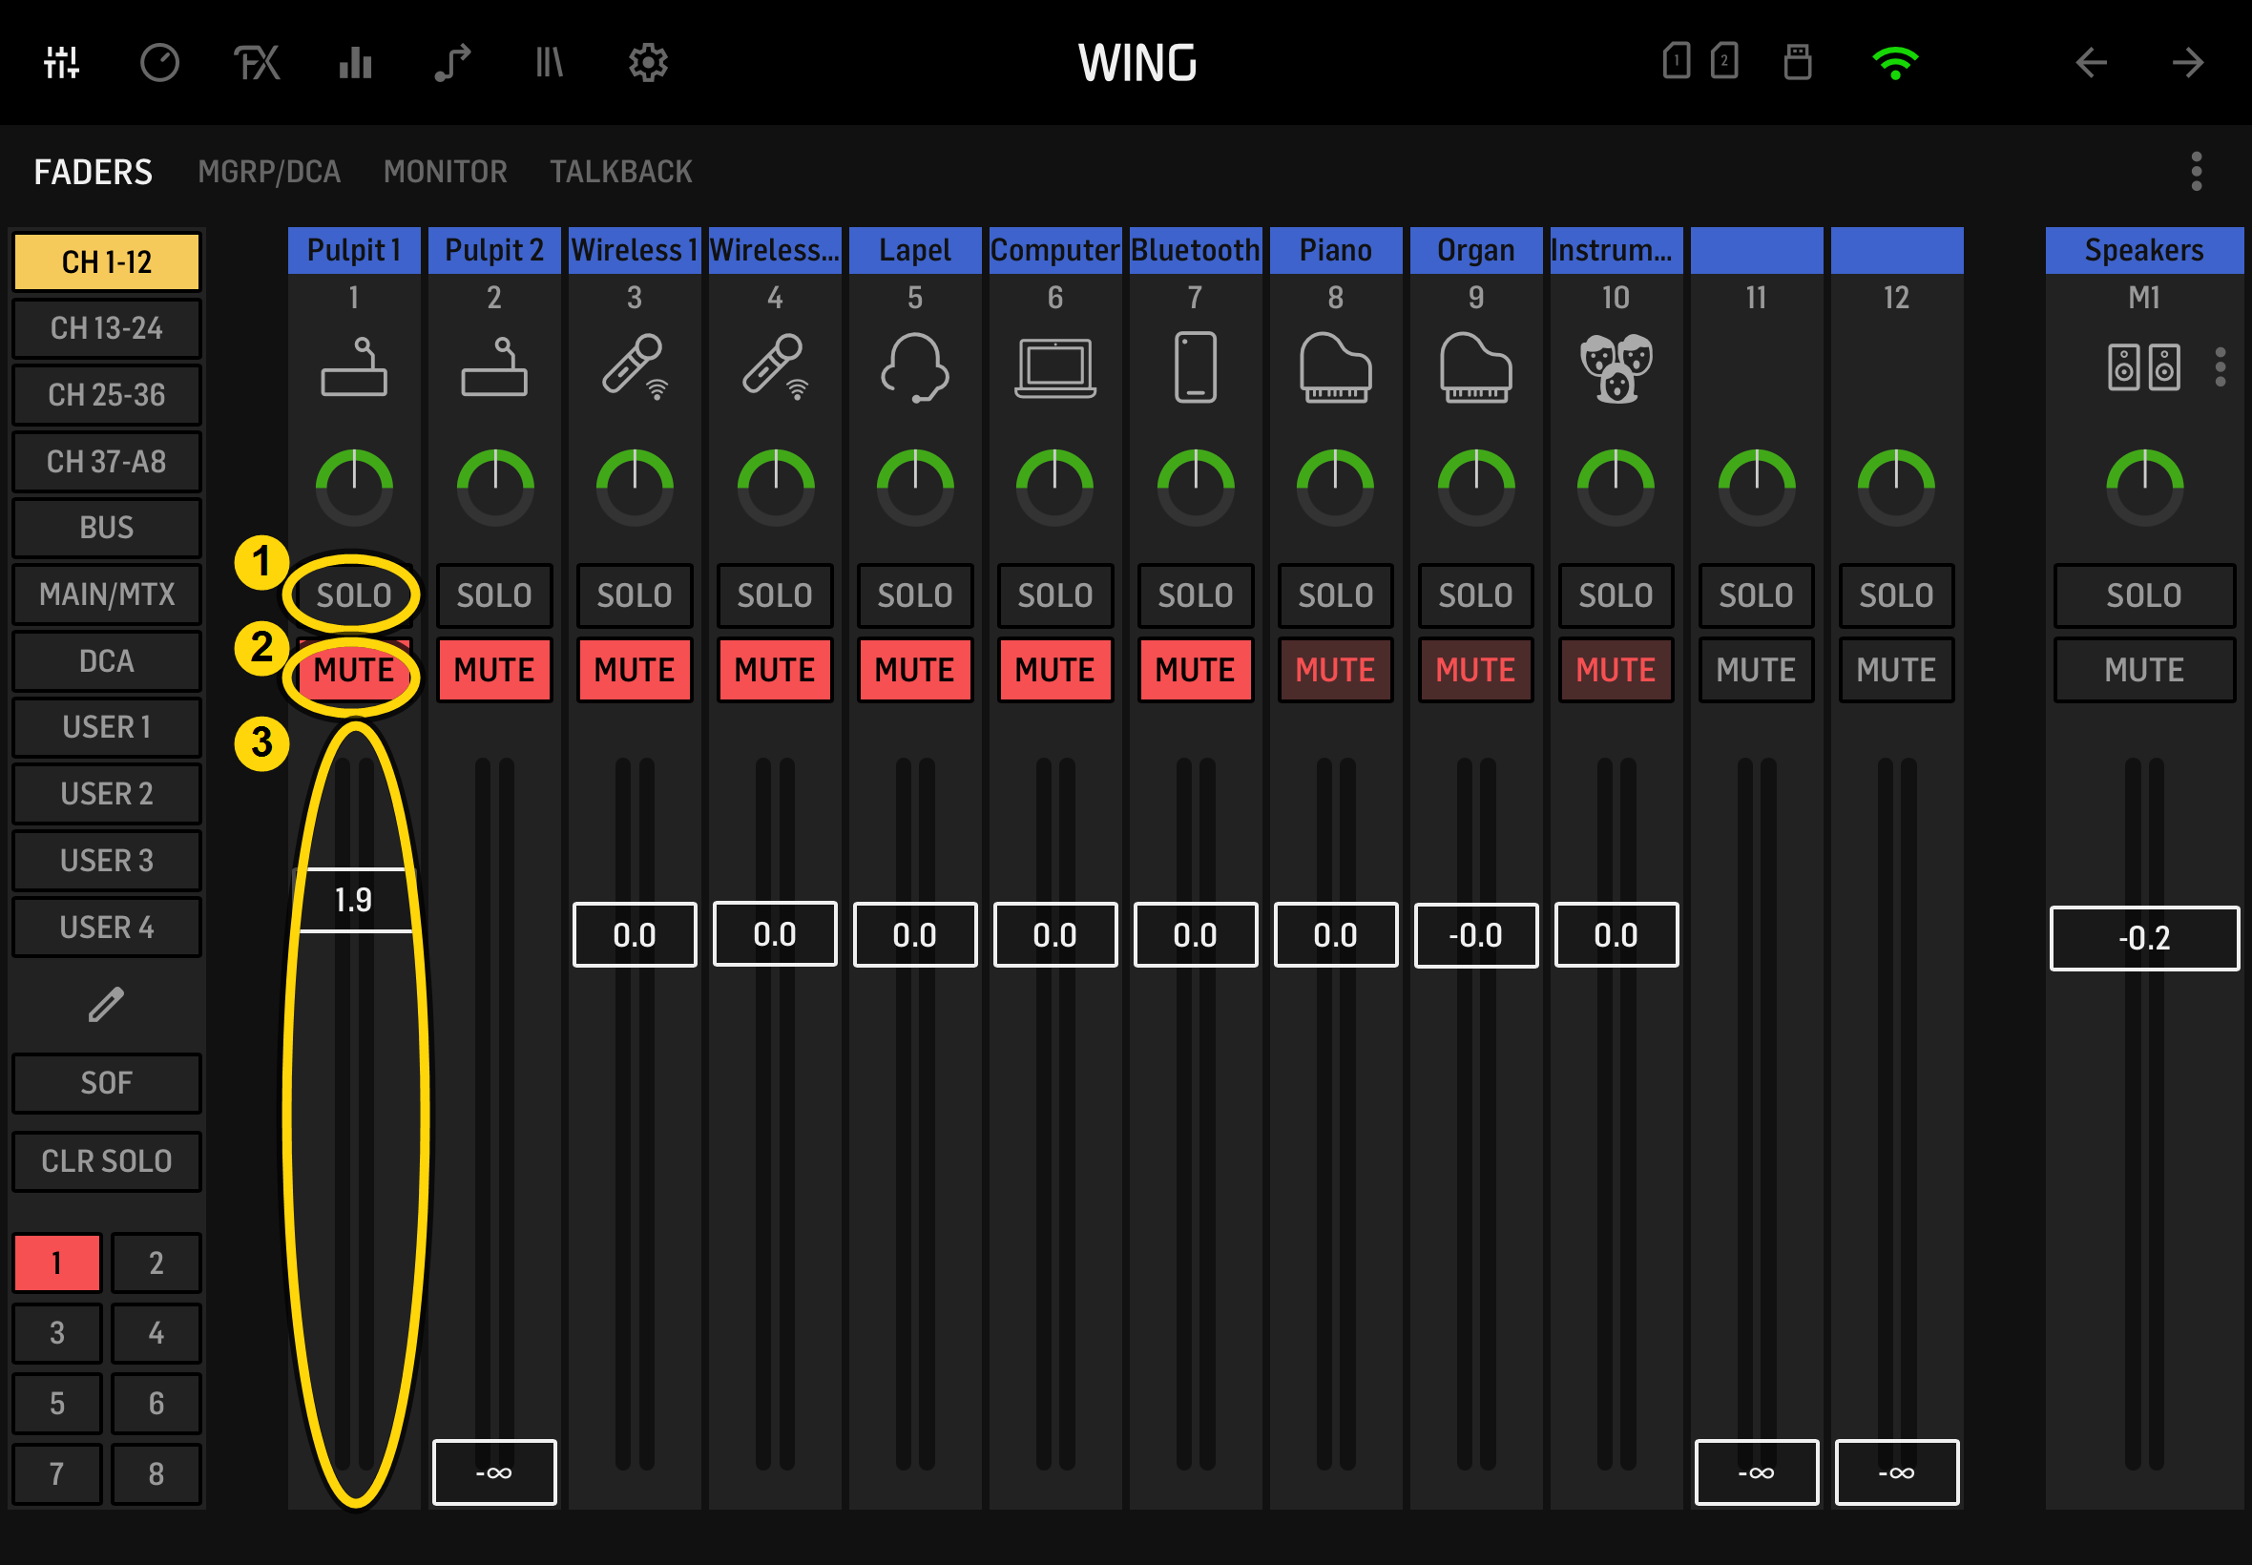2252x1565 pixels.
Task: Select mute group button 8
Action: pyautogui.click(x=156, y=1473)
